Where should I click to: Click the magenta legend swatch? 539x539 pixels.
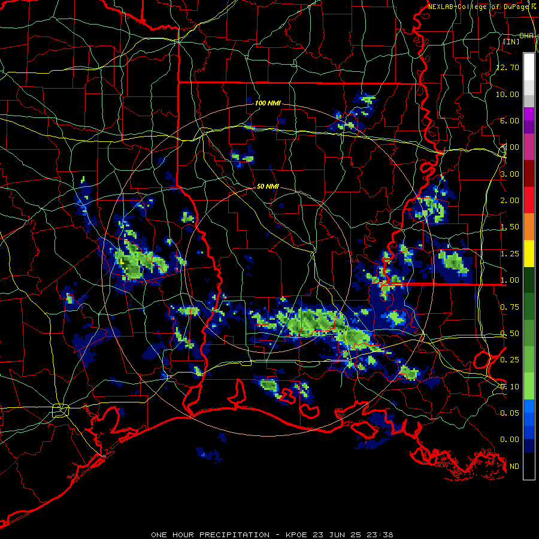pos(529,114)
